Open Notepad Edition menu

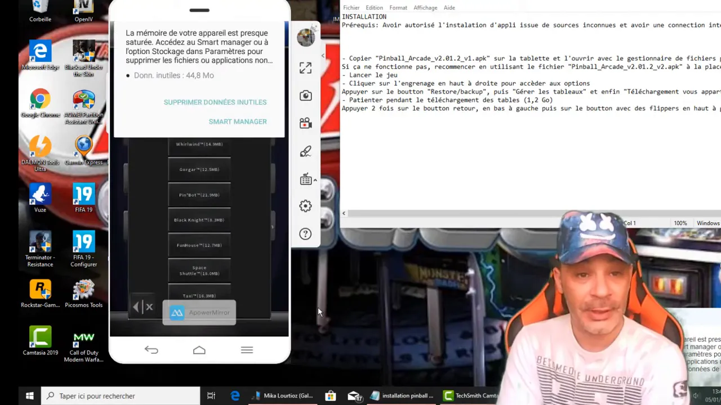coord(374,8)
